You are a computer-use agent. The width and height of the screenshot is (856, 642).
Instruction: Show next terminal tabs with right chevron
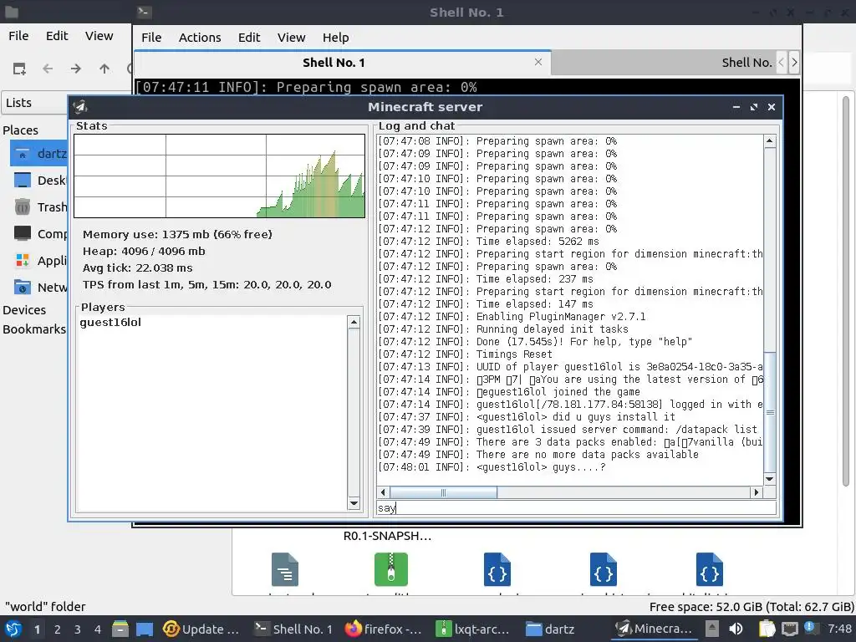coord(794,62)
